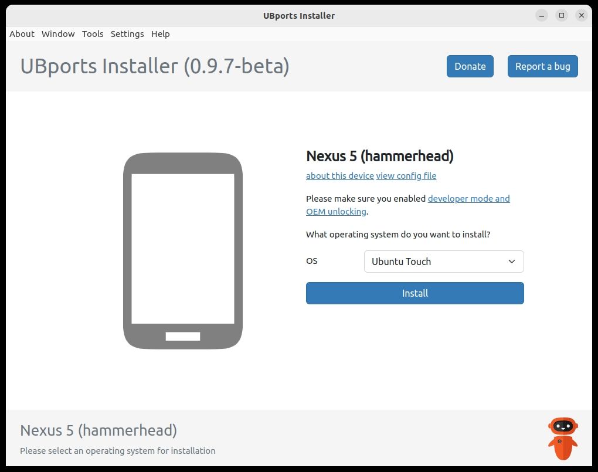Click the UBports Installer title text
Screen dimensions: 598x472
pos(154,66)
